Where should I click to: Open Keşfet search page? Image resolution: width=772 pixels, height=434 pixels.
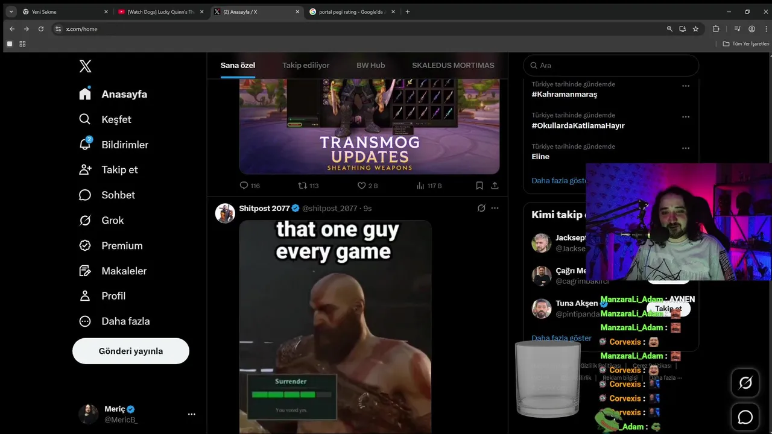pyautogui.click(x=105, y=119)
